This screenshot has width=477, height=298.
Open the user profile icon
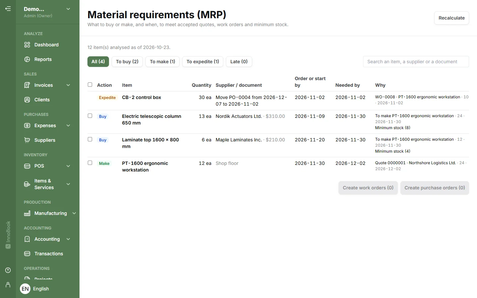pos(8,285)
